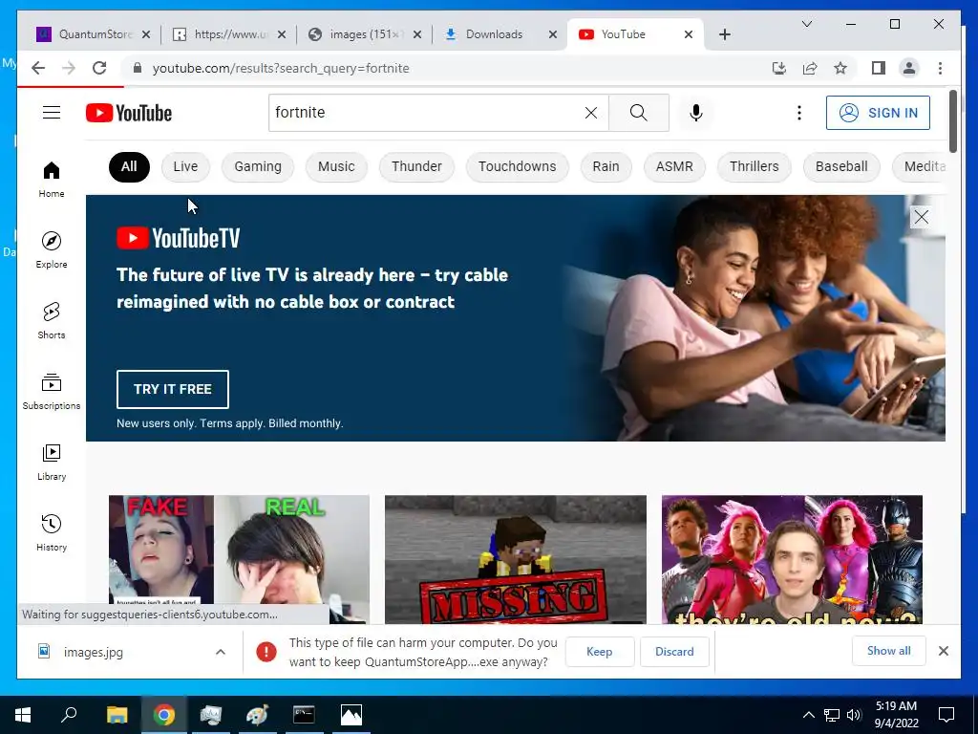The width and height of the screenshot is (978, 734).
Task: Open Explore in the sidebar
Action: [x=52, y=249]
